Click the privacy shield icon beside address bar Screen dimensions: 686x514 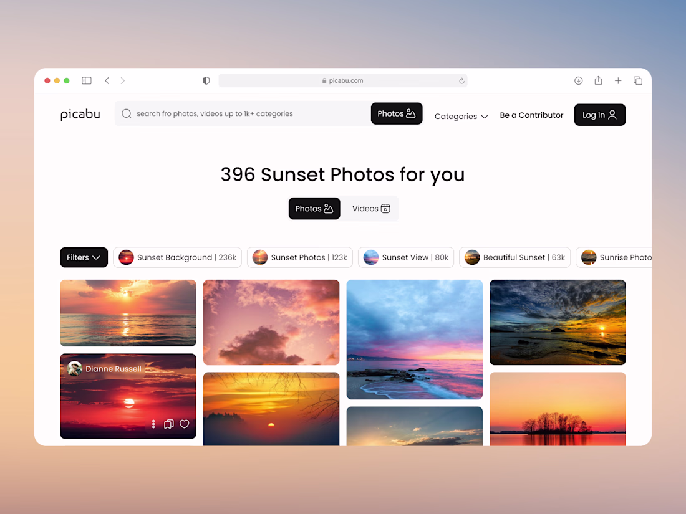coord(206,80)
